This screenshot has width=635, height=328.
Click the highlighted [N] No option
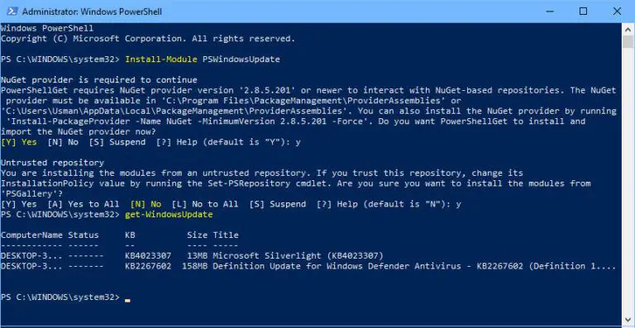[146, 204]
